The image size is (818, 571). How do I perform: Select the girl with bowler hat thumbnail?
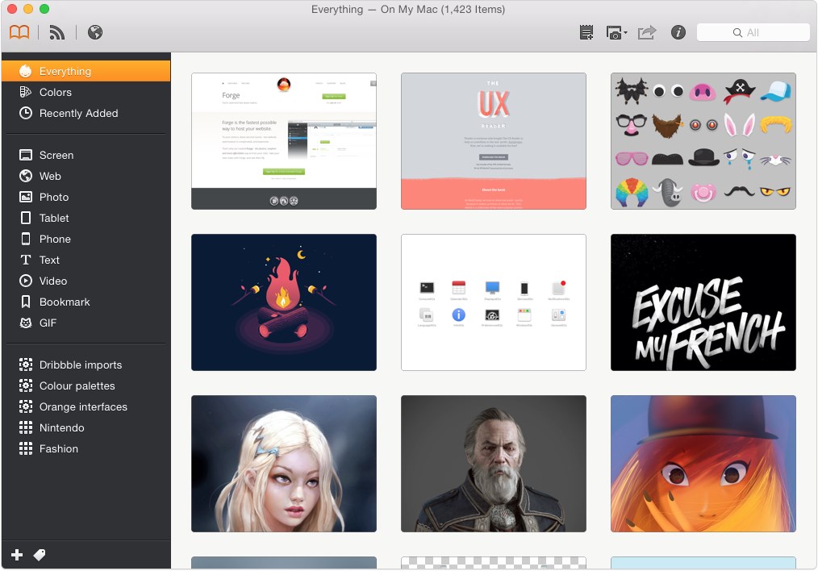point(703,464)
